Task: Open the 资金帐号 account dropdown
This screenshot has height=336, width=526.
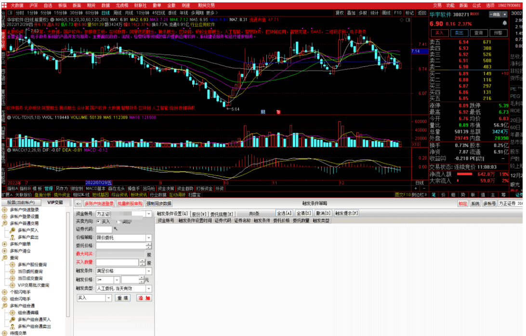Action: (x=149, y=214)
